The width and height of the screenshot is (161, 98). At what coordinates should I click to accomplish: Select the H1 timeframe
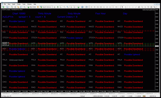104,7
